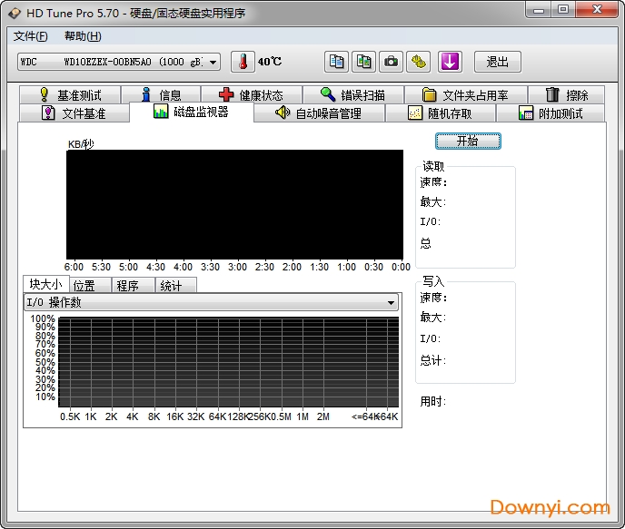
Task: Open the 文件(F) menu
Action: pyautogui.click(x=31, y=36)
